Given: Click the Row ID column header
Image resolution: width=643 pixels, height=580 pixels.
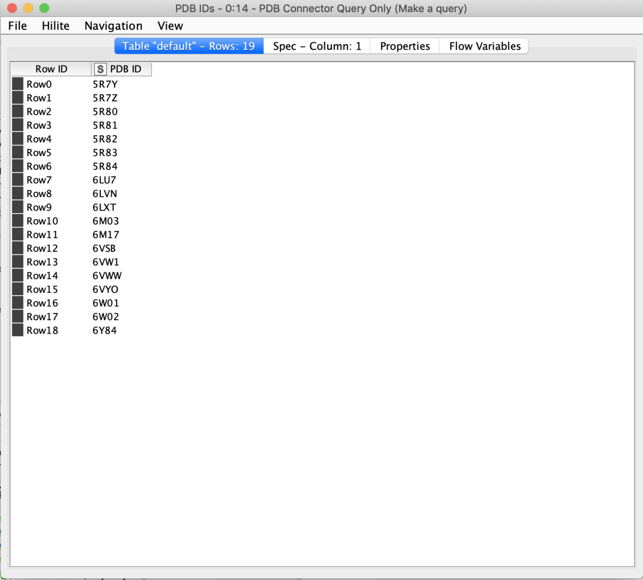Looking at the screenshot, I should tap(51, 69).
